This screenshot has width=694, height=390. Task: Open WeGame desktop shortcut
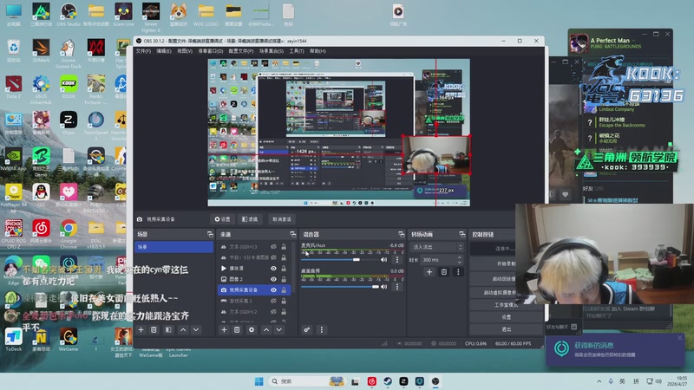(x=69, y=340)
